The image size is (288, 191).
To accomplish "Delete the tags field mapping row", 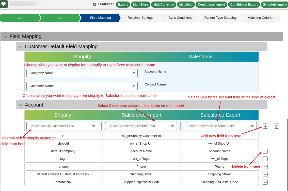I will 265,159.
